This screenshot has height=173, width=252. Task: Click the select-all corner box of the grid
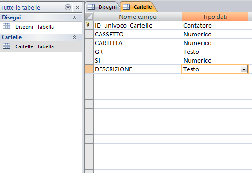pos(89,17)
